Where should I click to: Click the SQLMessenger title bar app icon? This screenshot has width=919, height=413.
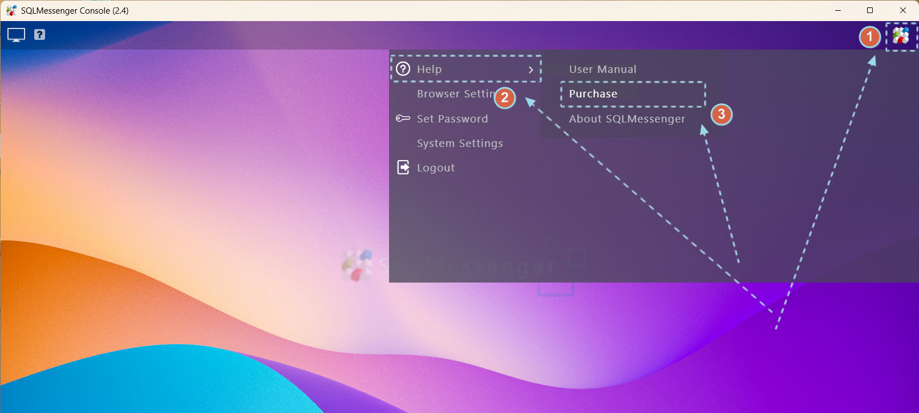coord(11,10)
